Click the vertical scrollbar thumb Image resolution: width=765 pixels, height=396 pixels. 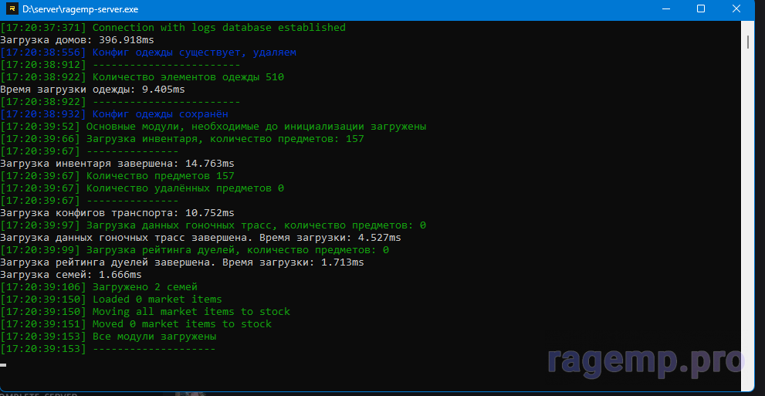(x=748, y=40)
